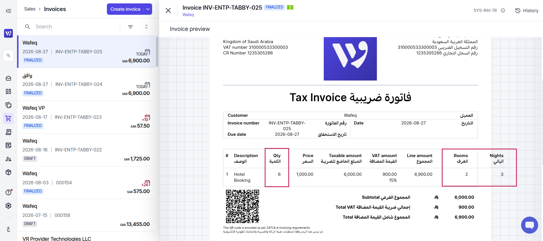
Task: Click the Subtotal 6,000.00 amount
Action: [x=464, y=197]
